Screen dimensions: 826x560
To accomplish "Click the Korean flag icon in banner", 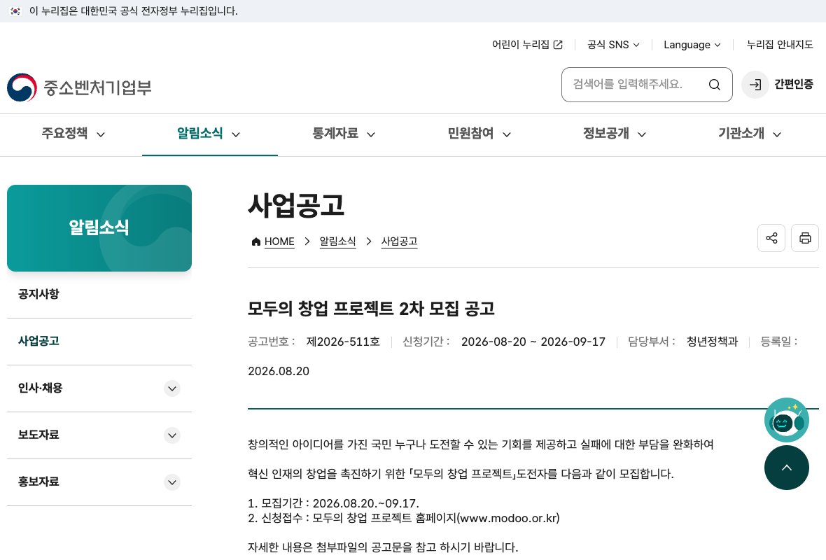I will (x=15, y=11).
